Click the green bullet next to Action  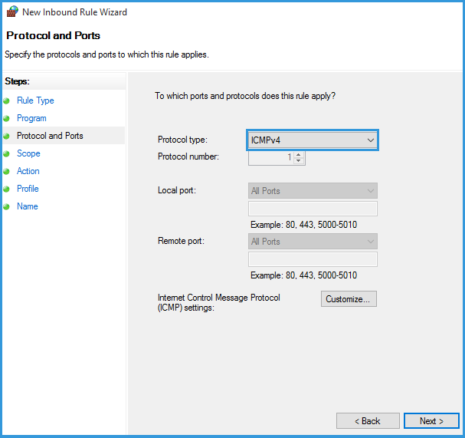click(x=7, y=171)
